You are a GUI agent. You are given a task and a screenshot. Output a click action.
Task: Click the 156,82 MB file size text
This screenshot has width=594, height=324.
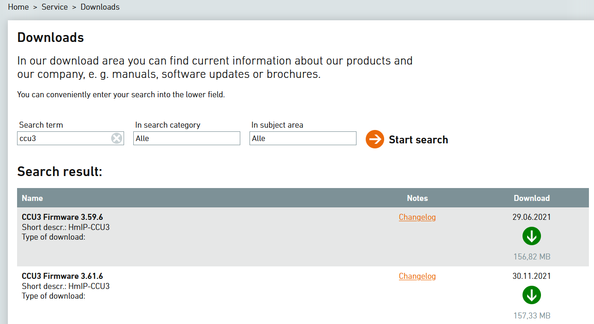(532, 257)
